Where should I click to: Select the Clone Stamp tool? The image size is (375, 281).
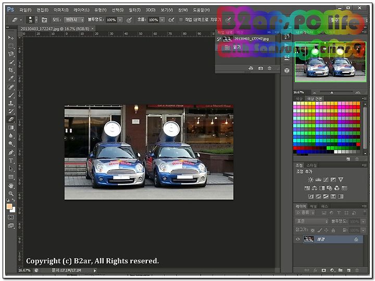tap(11, 103)
